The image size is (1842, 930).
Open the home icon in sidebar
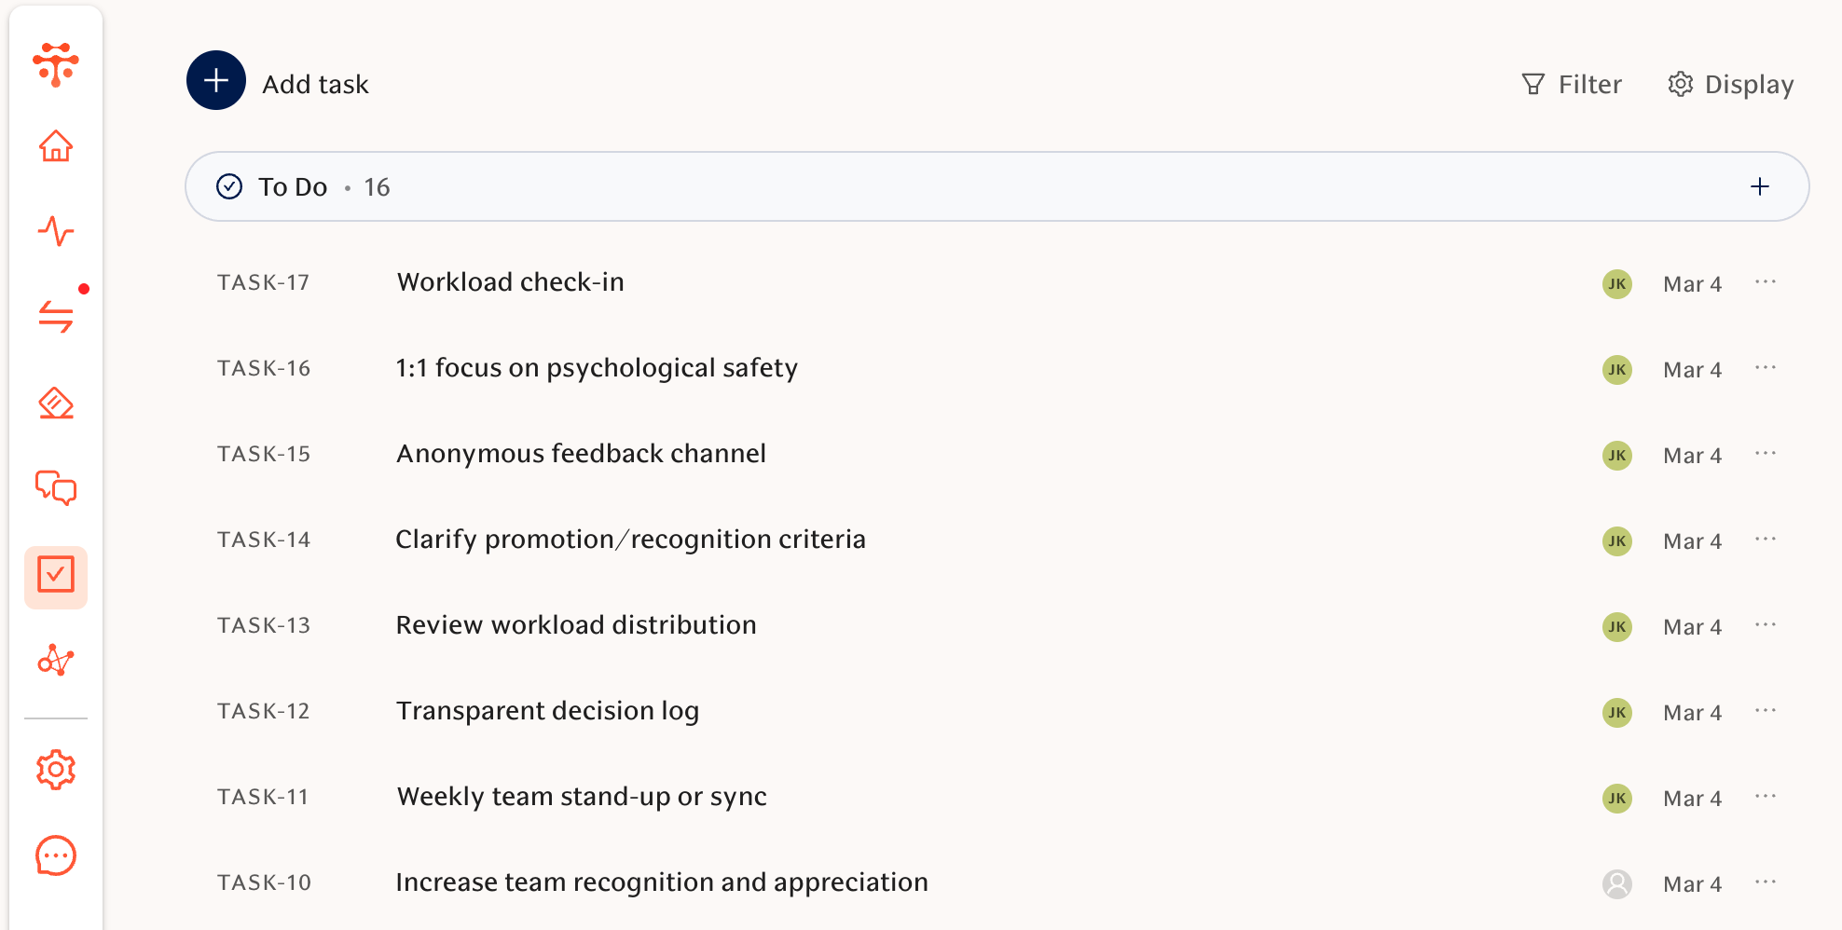coord(56,146)
